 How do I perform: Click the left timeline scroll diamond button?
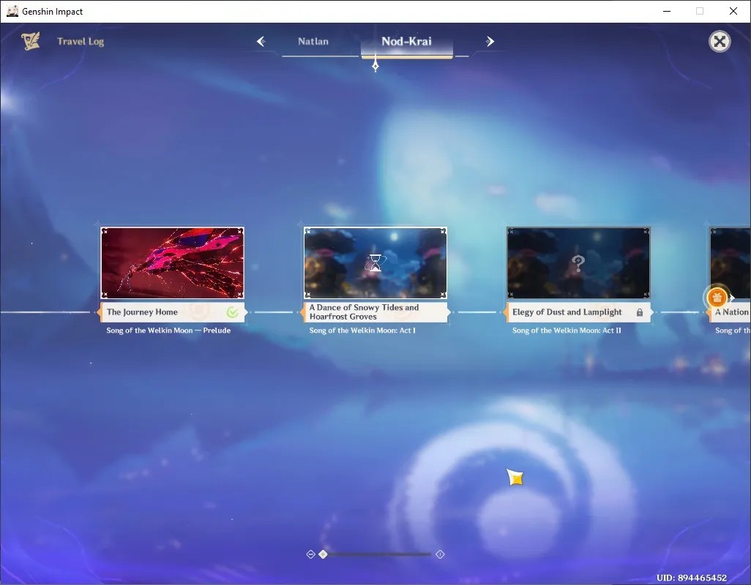(310, 554)
